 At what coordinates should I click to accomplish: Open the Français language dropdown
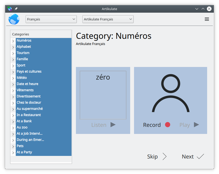[x=51, y=19]
